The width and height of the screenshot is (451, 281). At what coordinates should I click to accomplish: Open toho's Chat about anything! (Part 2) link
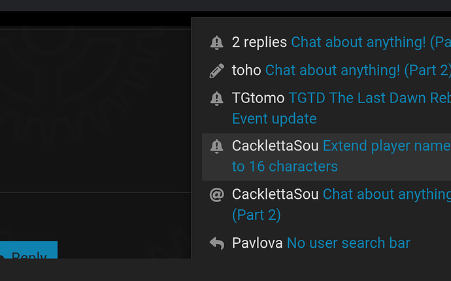(x=358, y=70)
